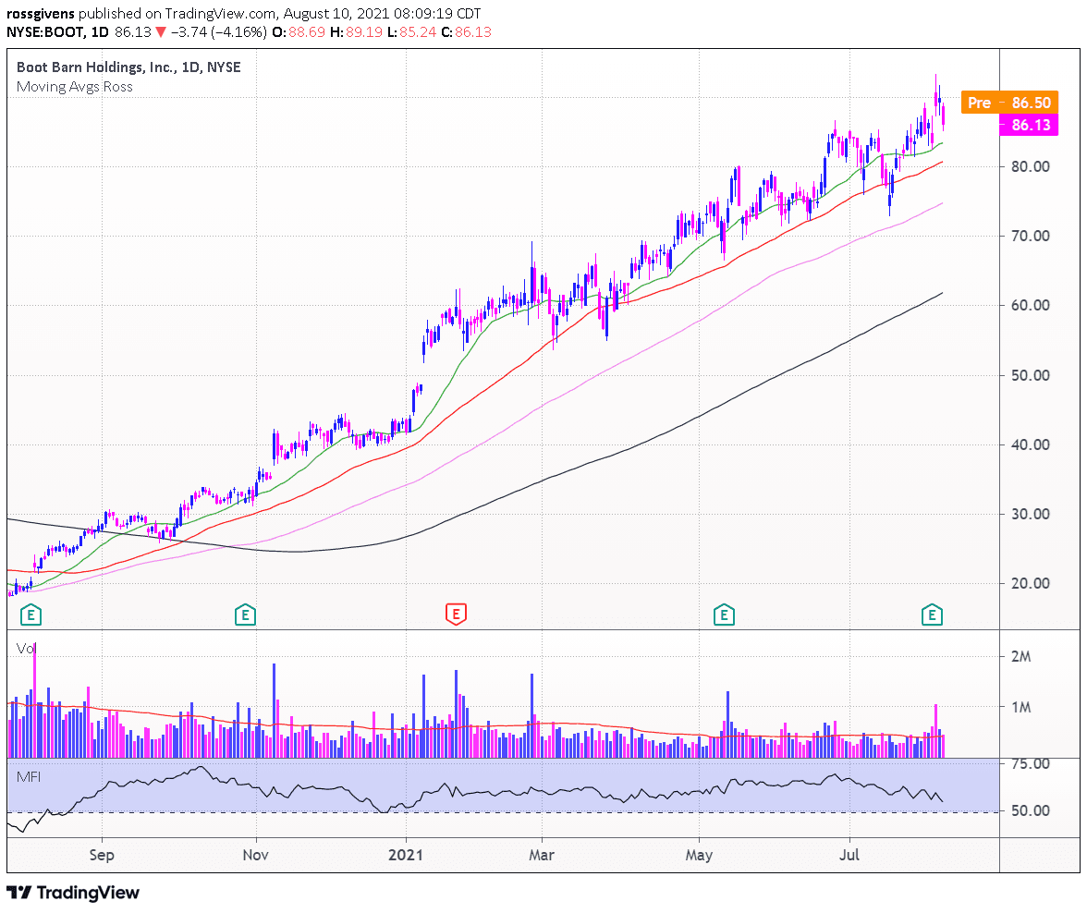The image size is (1087, 913).
Task: Click the earnings marker near November
Action: 245,613
